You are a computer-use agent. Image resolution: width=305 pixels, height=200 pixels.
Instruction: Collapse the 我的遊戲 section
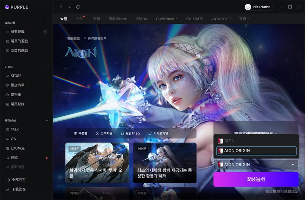(47, 23)
